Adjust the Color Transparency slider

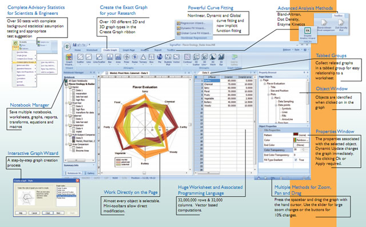pyautogui.click(x=304, y=149)
